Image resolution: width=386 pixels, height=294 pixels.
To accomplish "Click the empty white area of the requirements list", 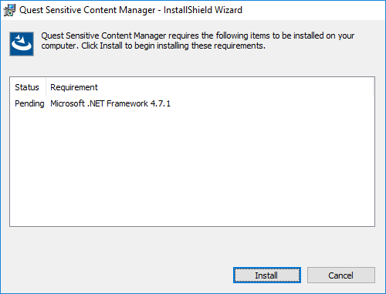I will 192,167.
